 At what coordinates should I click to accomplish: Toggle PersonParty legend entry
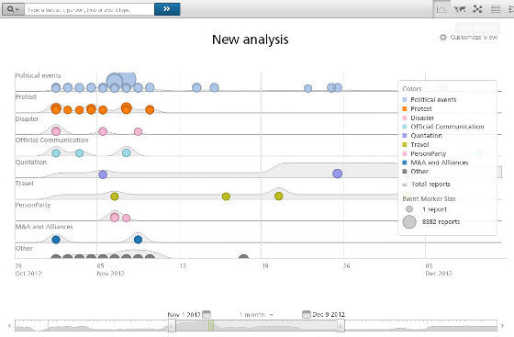pyautogui.click(x=424, y=153)
